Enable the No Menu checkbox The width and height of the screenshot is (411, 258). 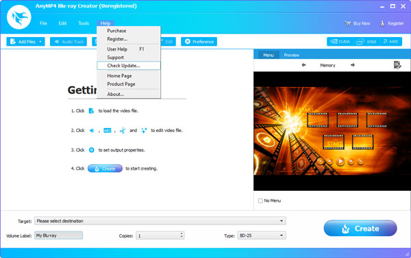point(260,201)
